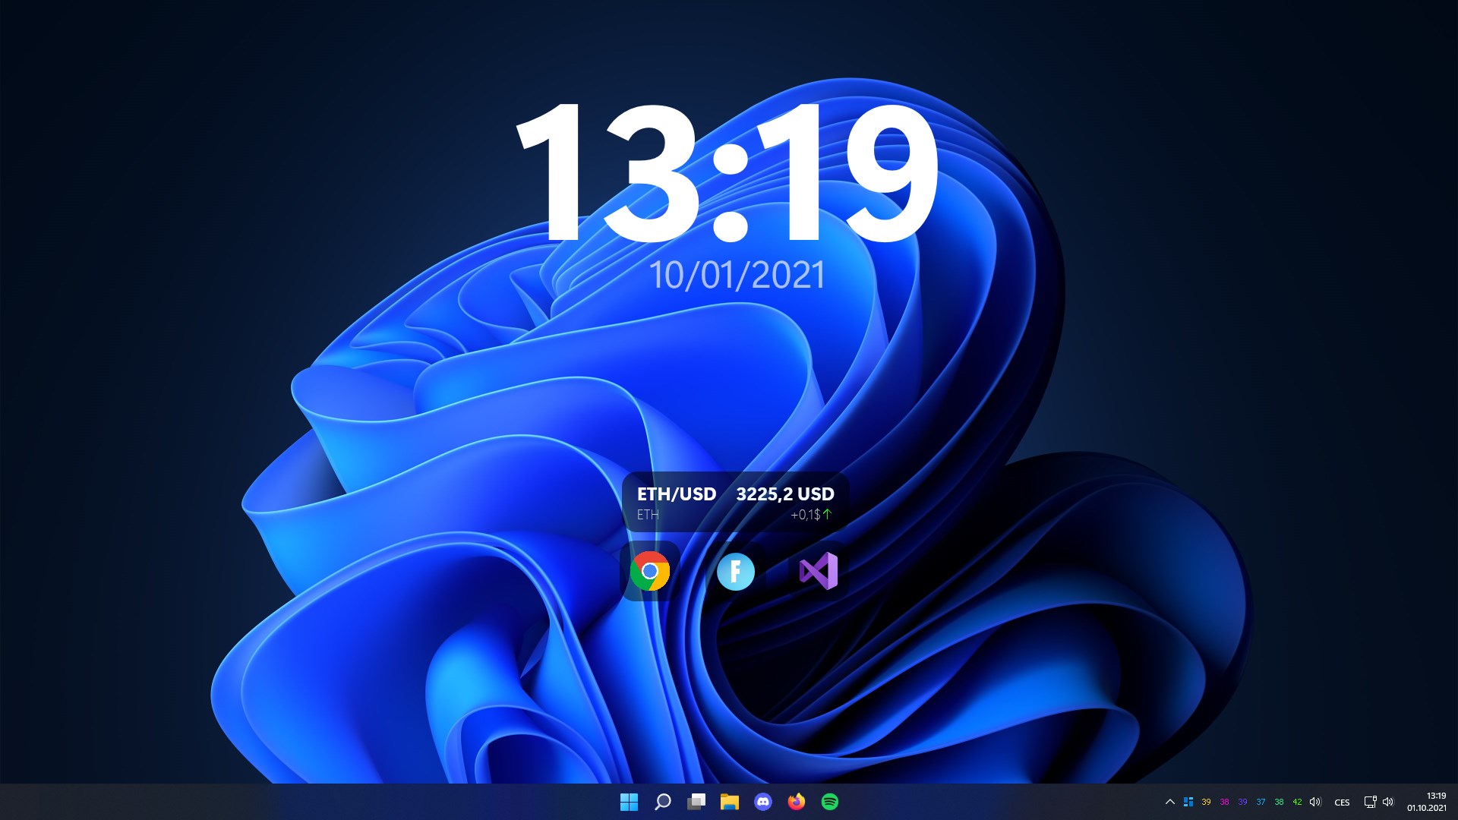The width and height of the screenshot is (1458, 820).
Task: Open volume control next to the network icon
Action: click(x=1388, y=802)
